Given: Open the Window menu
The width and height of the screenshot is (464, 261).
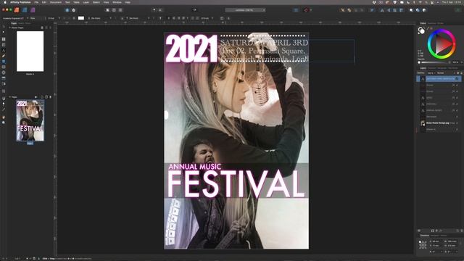Looking at the screenshot, I should pyautogui.click(x=117, y=2).
